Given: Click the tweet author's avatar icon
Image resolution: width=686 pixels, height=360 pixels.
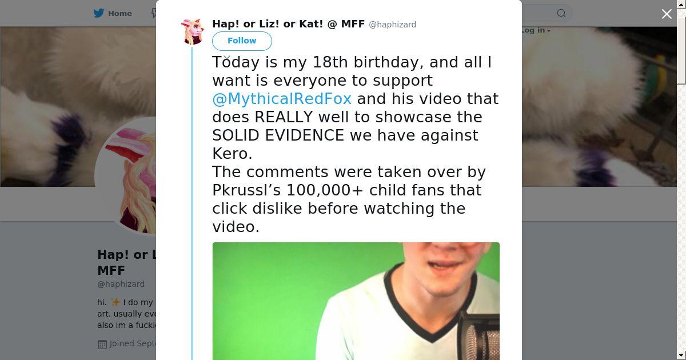Looking at the screenshot, I should (193, 31).
